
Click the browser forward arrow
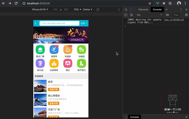click(x=10, y=3)
